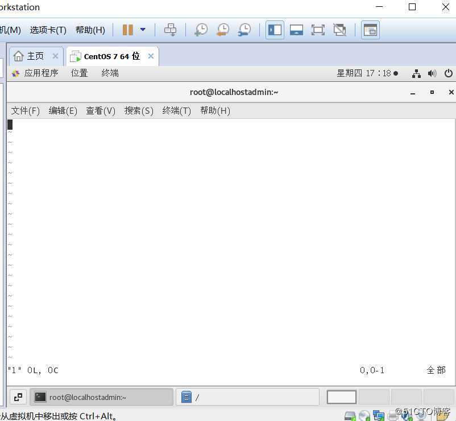Open the 应用程序 menu

point(35,73)
